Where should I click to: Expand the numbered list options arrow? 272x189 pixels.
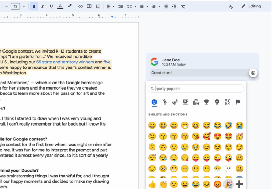click(x=159, y=7)
